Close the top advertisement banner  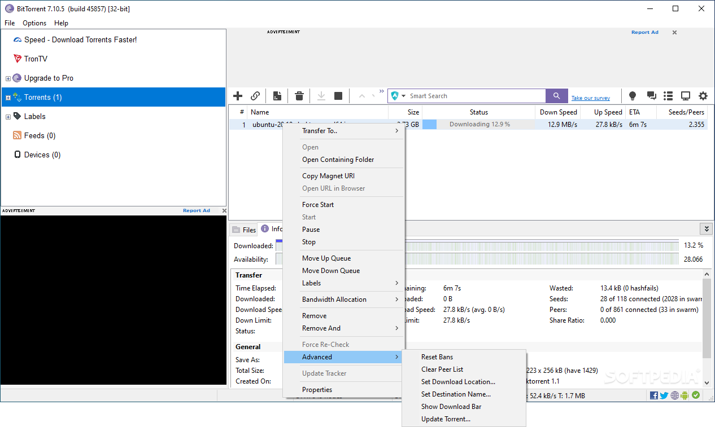pyautogui.click(x=674, y=33)
